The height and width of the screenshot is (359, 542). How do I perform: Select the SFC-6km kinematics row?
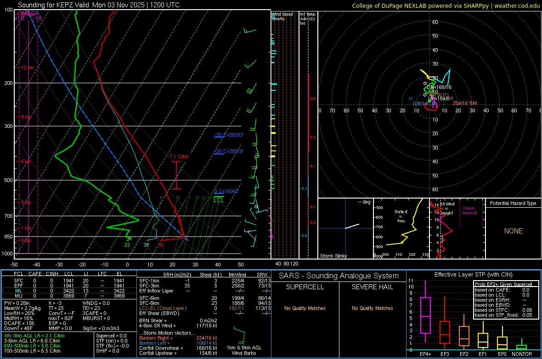(x=205, y=298)
